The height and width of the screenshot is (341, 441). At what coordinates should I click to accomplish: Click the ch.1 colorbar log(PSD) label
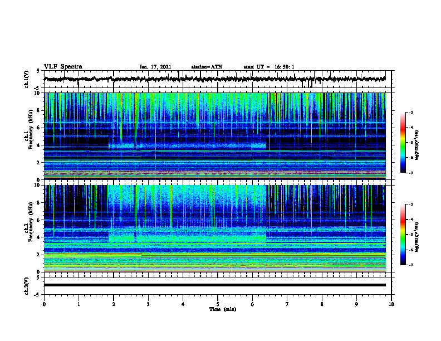(417, 145)
